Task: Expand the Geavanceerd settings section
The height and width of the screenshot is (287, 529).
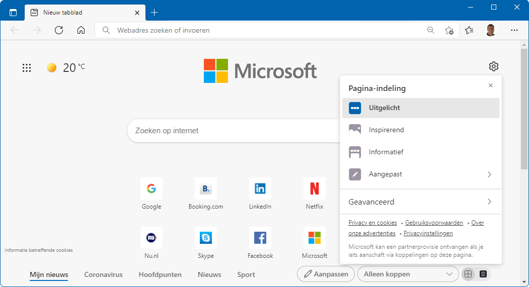Action: pyautogui.click(x=421, y=202)
